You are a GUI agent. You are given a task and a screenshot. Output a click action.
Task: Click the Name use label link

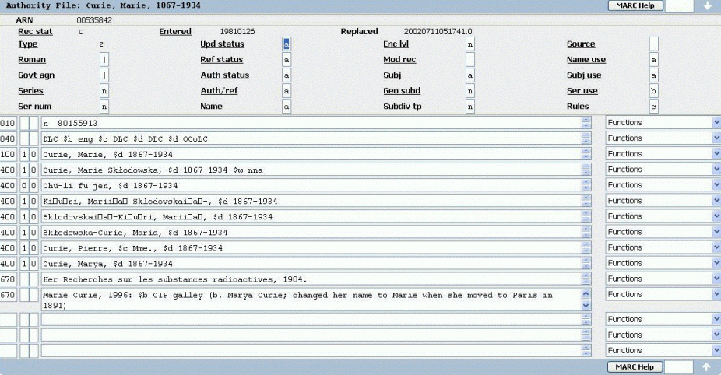[586, 60]
